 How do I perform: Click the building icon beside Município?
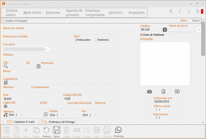pyautogui.click(x=38, y=66)
